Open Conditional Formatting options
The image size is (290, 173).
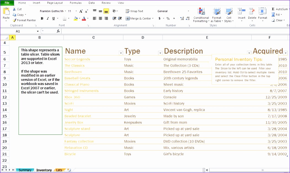tap(201, 15)
